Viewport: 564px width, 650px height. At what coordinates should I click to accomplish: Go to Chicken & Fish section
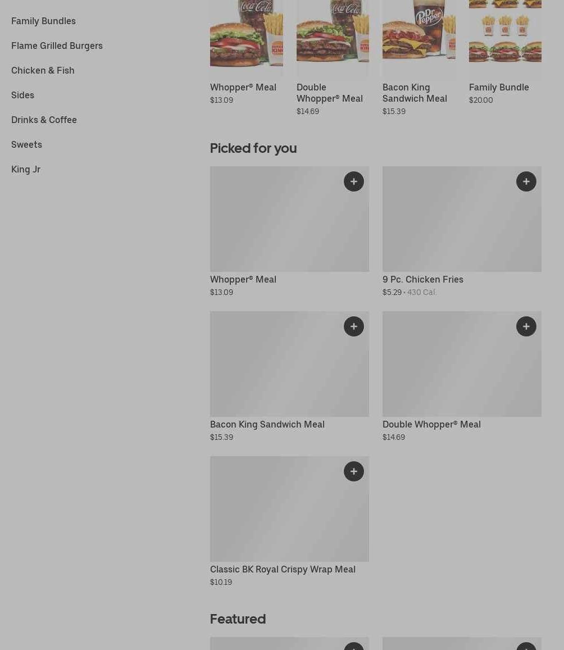tap(43, 70)
